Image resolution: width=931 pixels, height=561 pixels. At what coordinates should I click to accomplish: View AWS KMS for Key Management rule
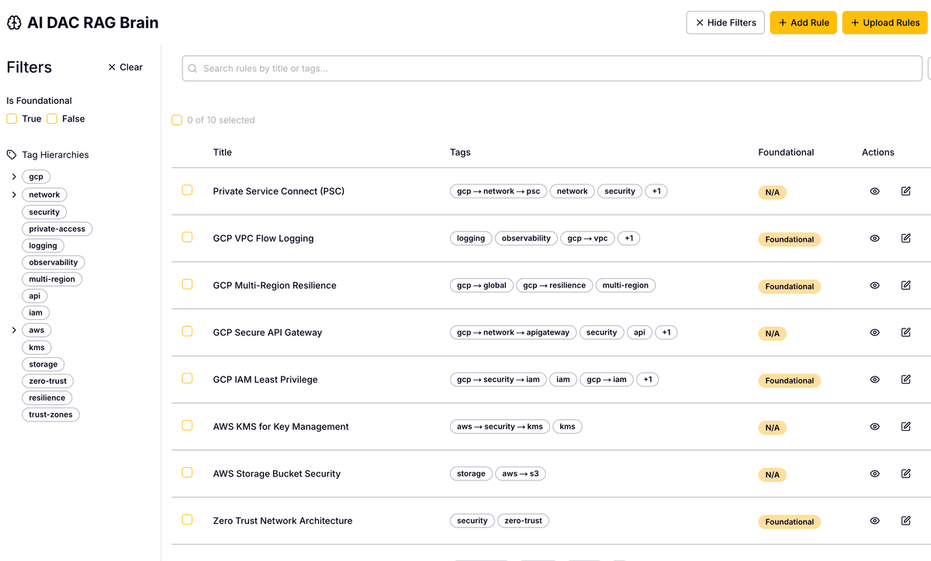874,426
